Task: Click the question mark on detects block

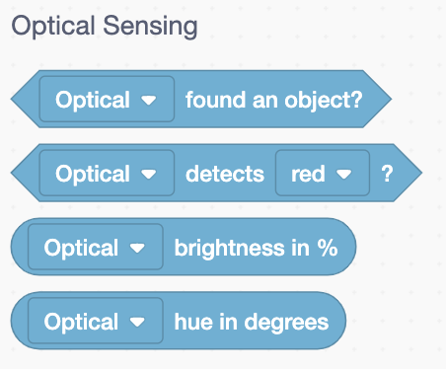Action: (x=387, y=174)
